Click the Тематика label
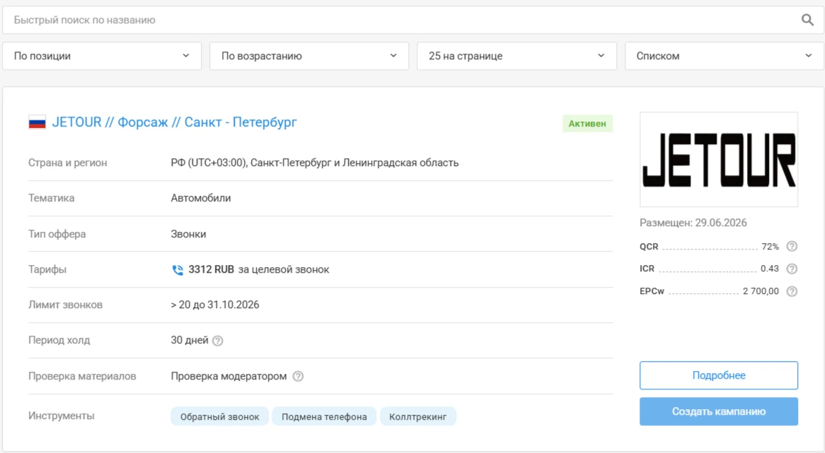Screen dimensions: 825x453 (x=51, y=198)
